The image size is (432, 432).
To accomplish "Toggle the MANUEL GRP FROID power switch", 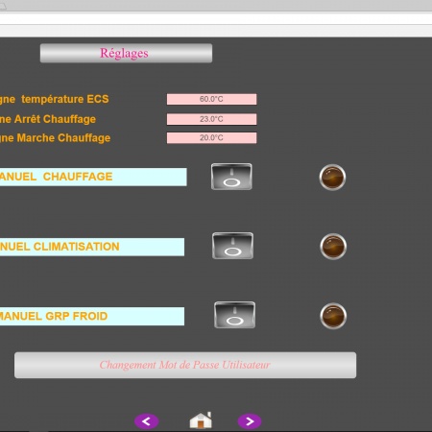I will (234, 315).
